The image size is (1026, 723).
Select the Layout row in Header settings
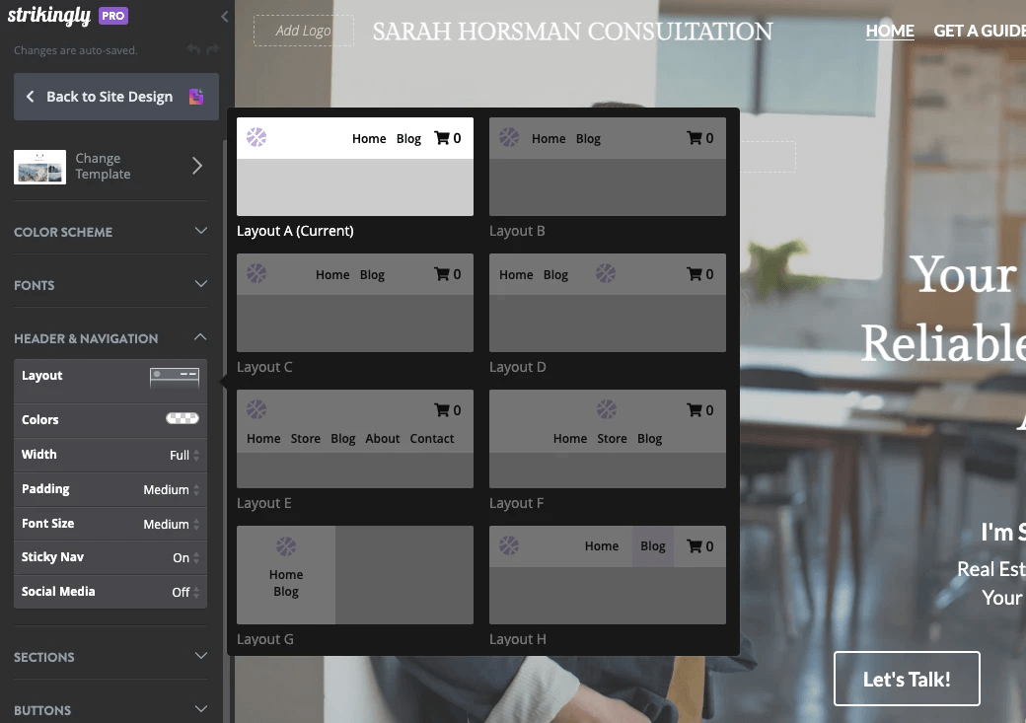point(110,381)
